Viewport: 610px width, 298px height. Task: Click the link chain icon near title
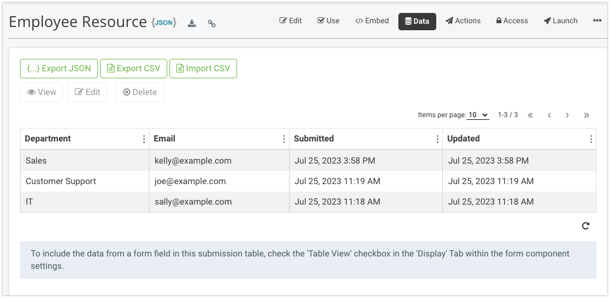[212, 24]
